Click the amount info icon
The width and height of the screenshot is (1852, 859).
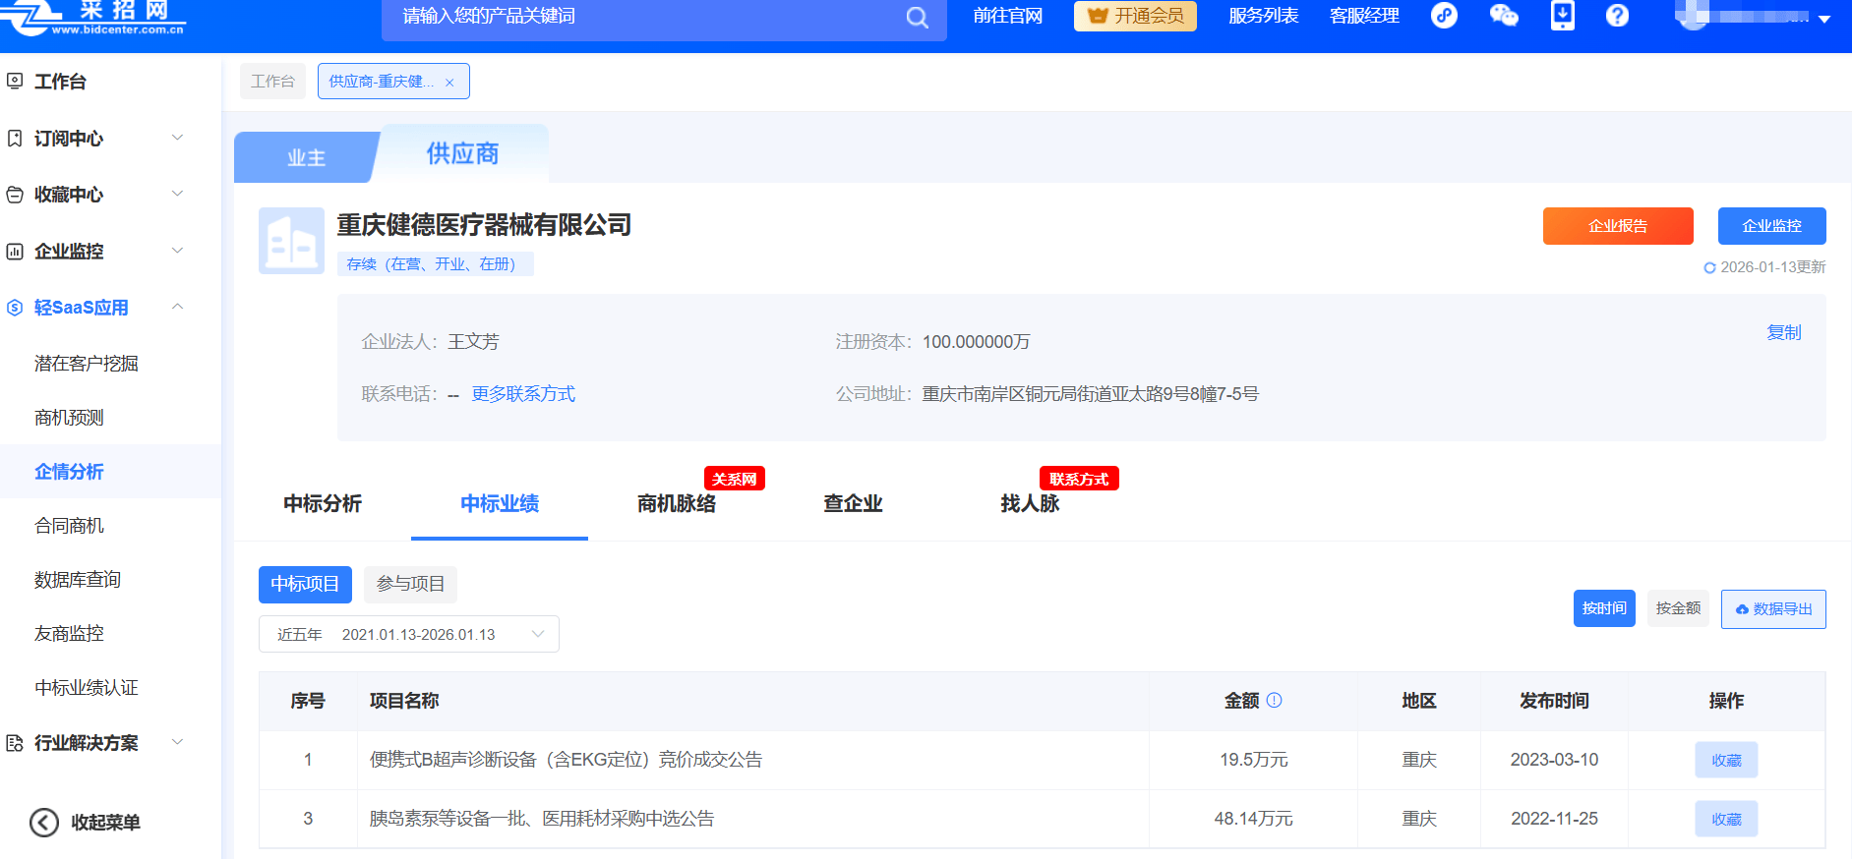[x=1275, y=700]
